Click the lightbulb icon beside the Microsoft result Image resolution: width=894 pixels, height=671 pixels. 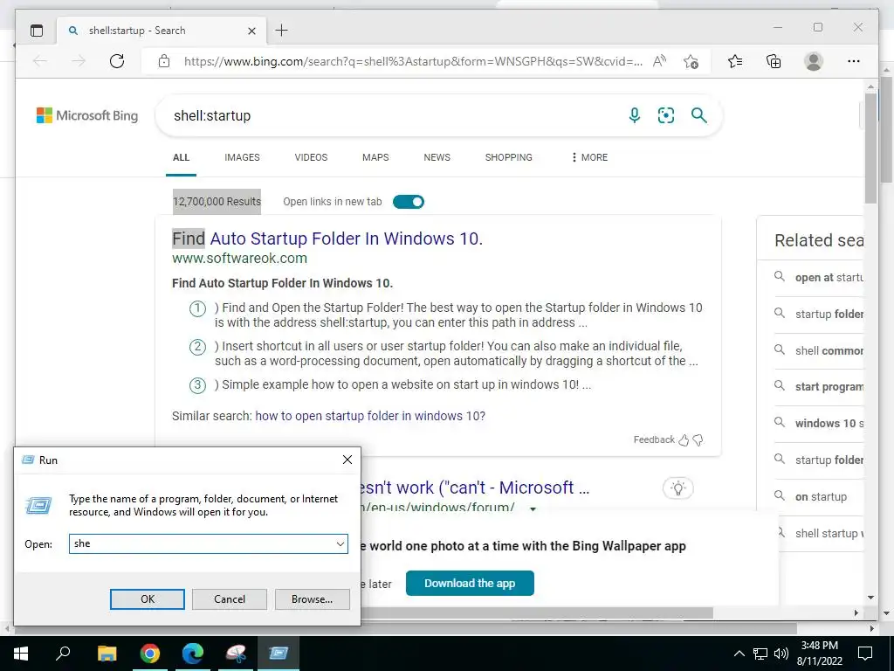pyautogui.click(x=677, y=488)
